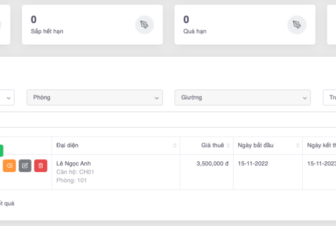Open the cut-off dropdown left of Phòng
The image size is (336, 226).
(7, 97)
